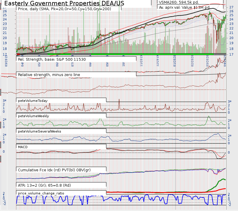Select the 11/2019 date axis label
This screenshot has width=238, height=211.
click(141, 61)
